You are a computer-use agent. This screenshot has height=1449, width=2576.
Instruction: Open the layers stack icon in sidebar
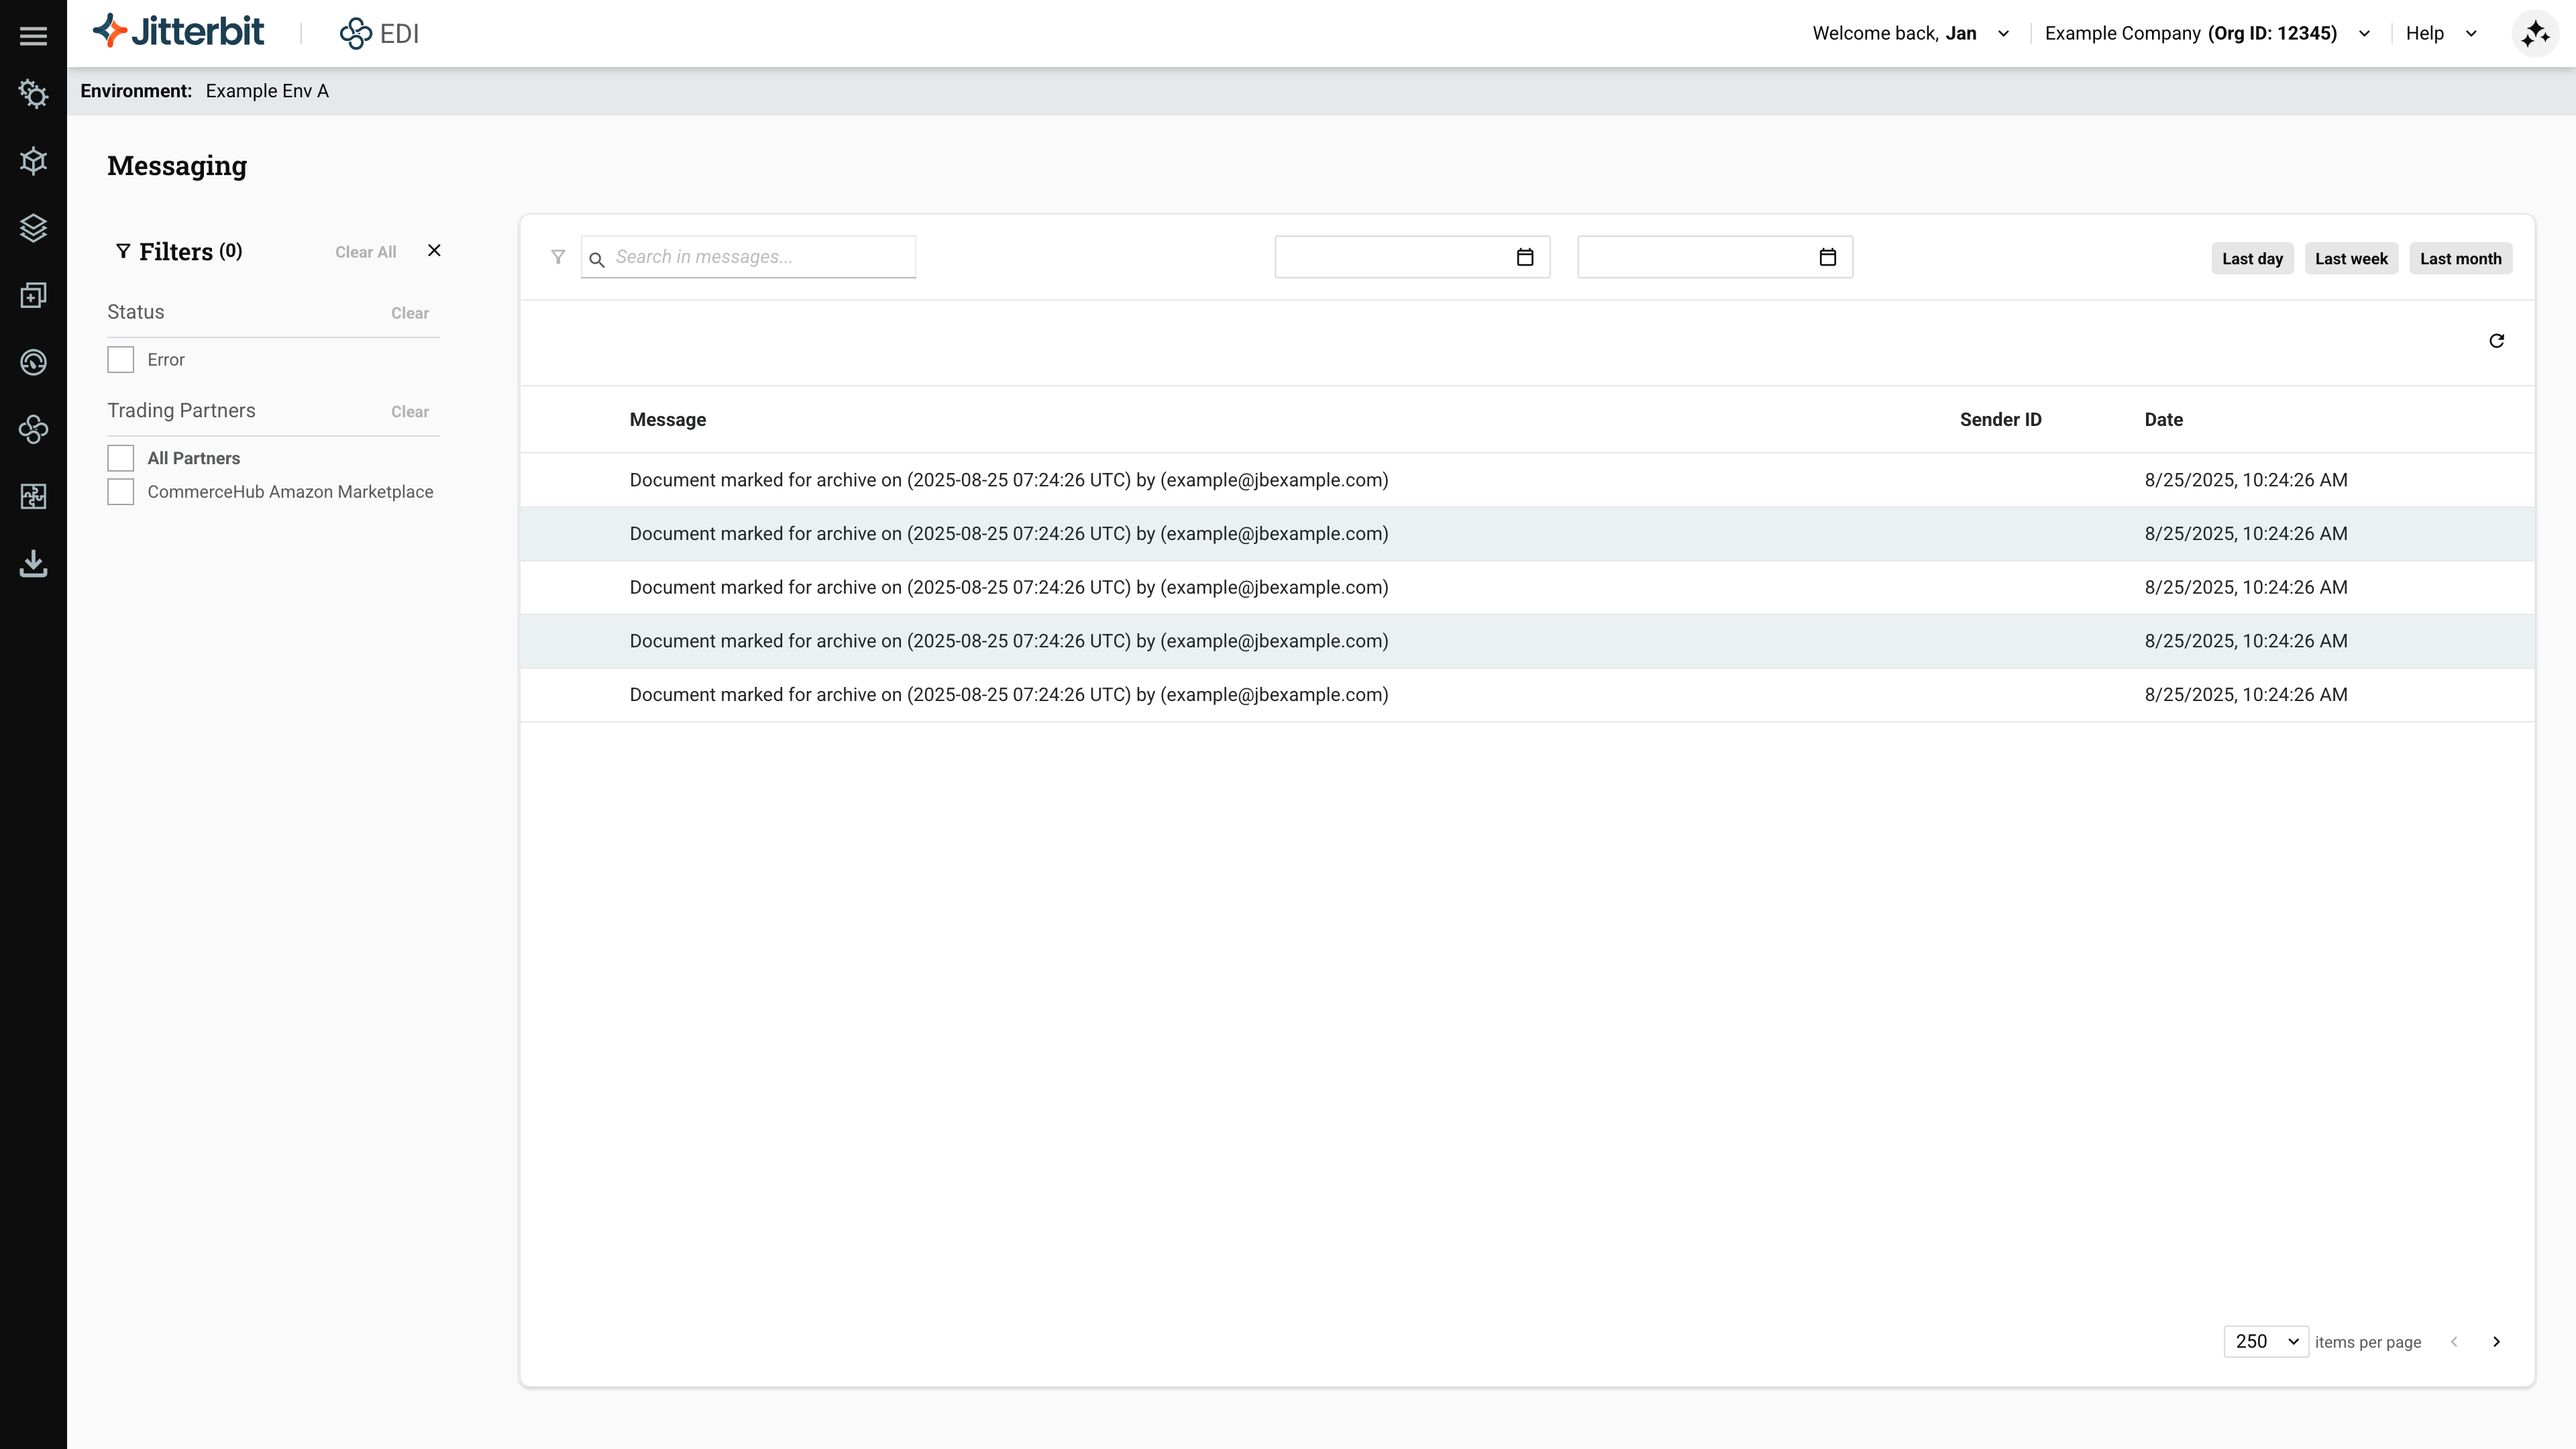point(33,228)
